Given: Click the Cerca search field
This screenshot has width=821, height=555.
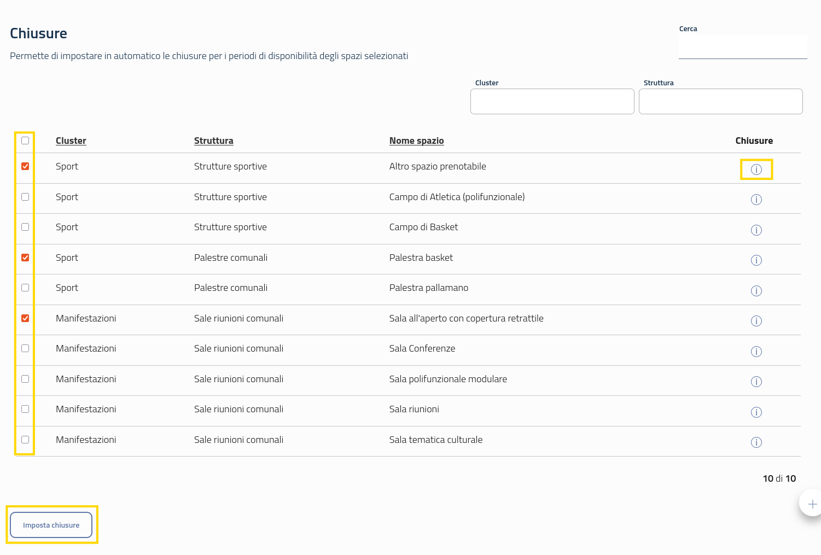Looking at the screenshot, I should pos(742,47).
